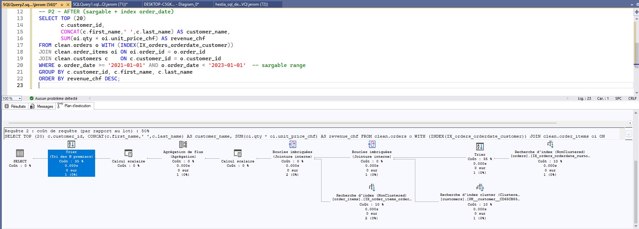639x229 pixels.
Task: Click the Agrégation de flux operator icon
Action: [183, 144]
